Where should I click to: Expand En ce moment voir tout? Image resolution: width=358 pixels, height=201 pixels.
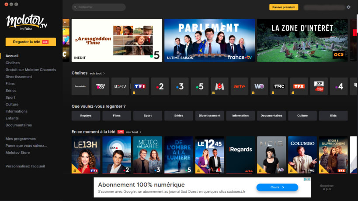pyautogui.click(x=134, y=132)
